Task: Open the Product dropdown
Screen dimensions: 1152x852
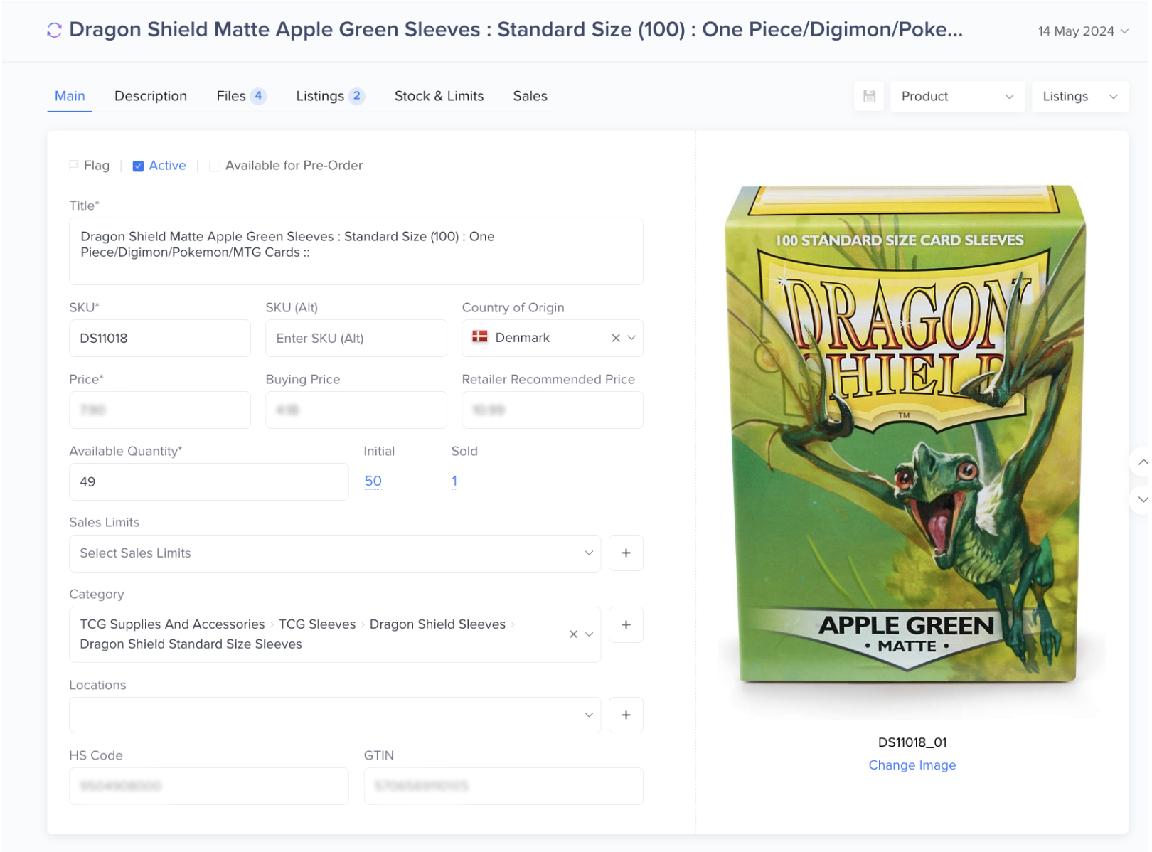Action: point(957,96)
